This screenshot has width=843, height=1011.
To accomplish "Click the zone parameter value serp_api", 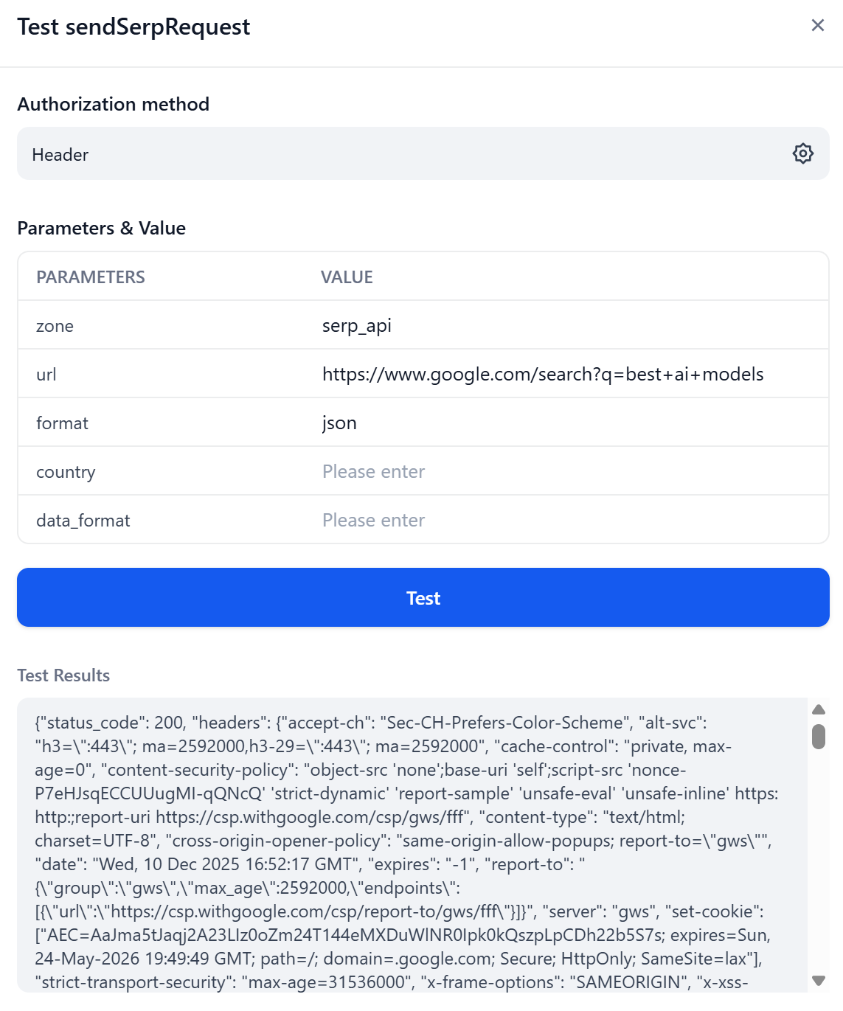I will (357, 324).
